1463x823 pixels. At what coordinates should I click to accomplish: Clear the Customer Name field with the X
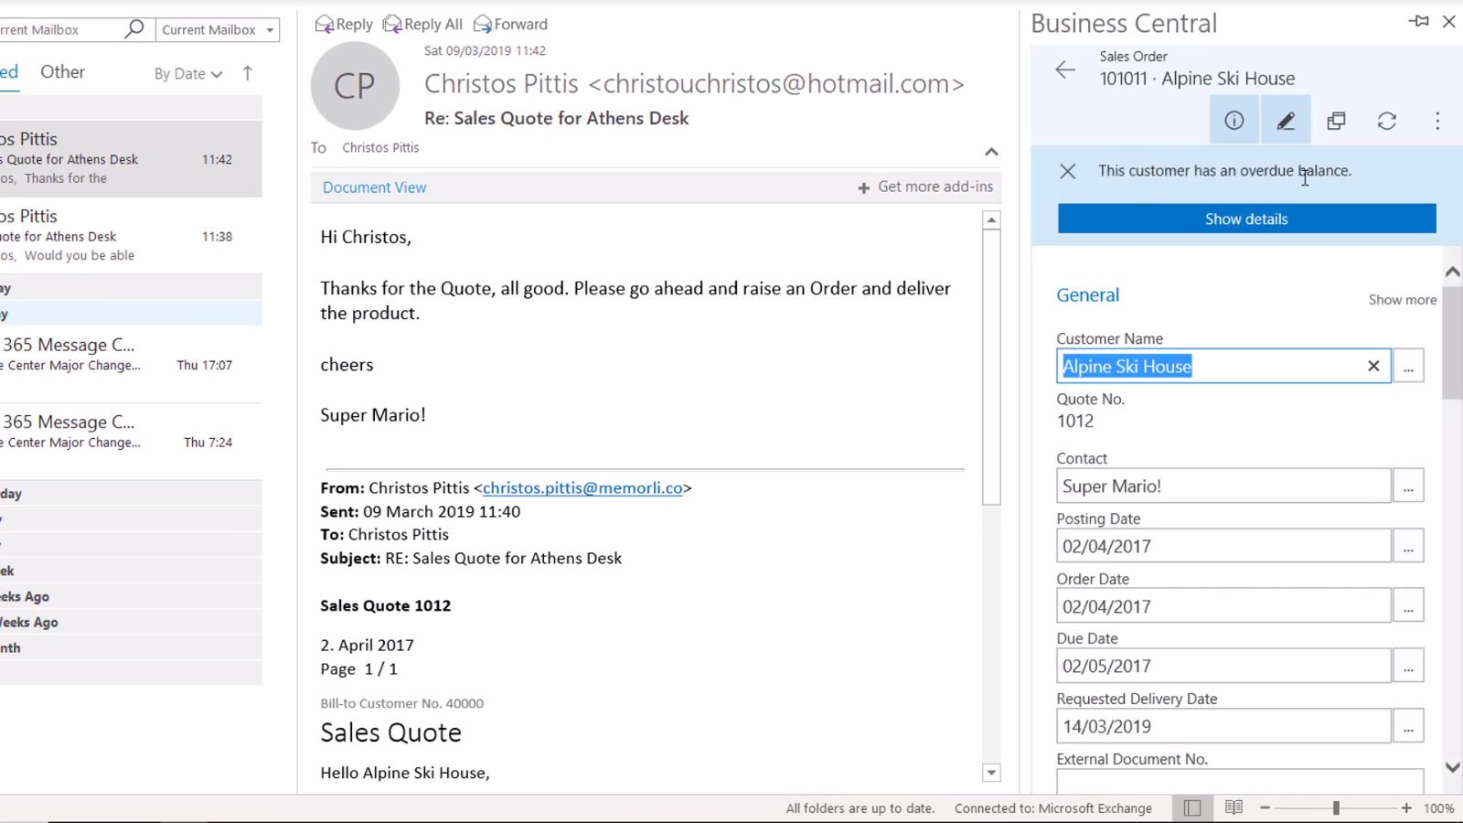[1373, 366]
